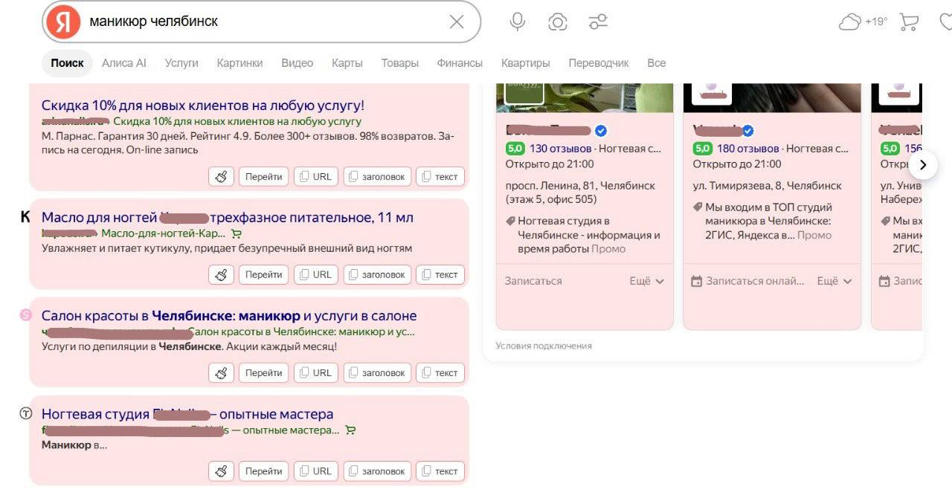Viewport: 952px width, 498px height.
Task: Expand Ещё in the просп. Ленина card
Action: tap(646, 281)
